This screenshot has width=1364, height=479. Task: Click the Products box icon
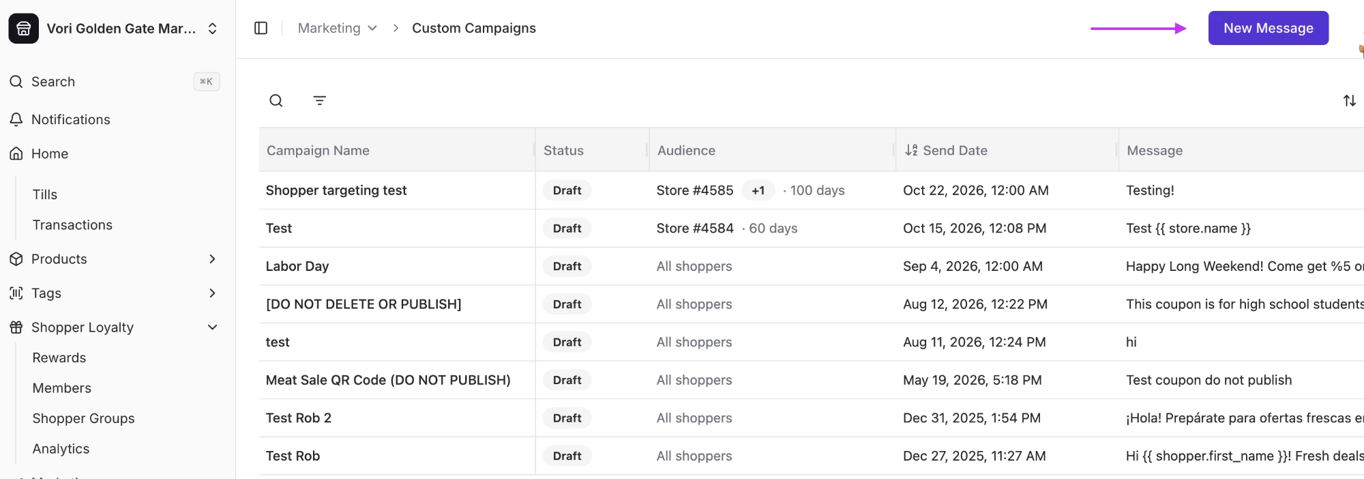coord(16,259)
